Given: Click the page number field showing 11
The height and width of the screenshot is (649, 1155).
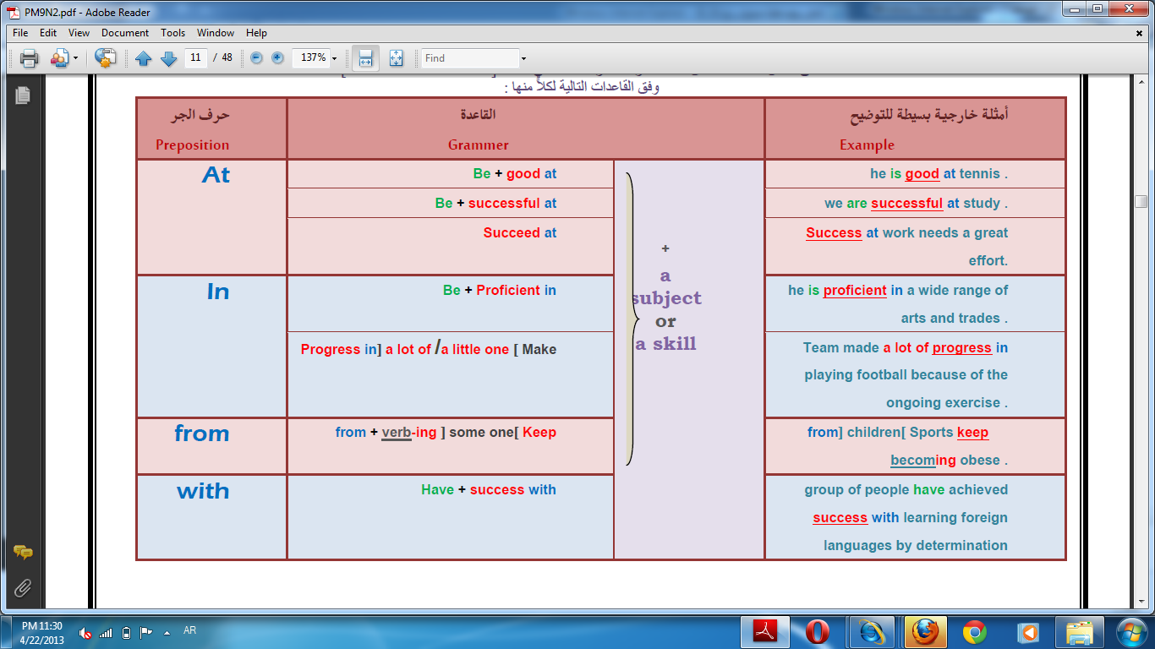Looking at the screenshot, I should click(x=195, y=57).
